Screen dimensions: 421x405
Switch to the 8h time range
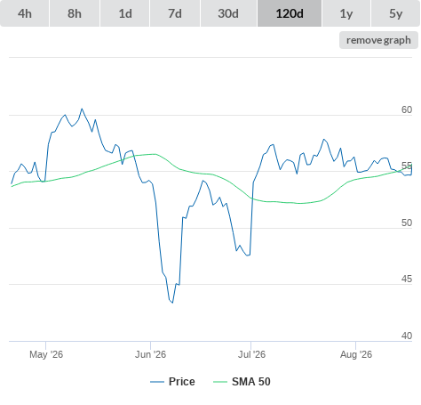[75, 13]
